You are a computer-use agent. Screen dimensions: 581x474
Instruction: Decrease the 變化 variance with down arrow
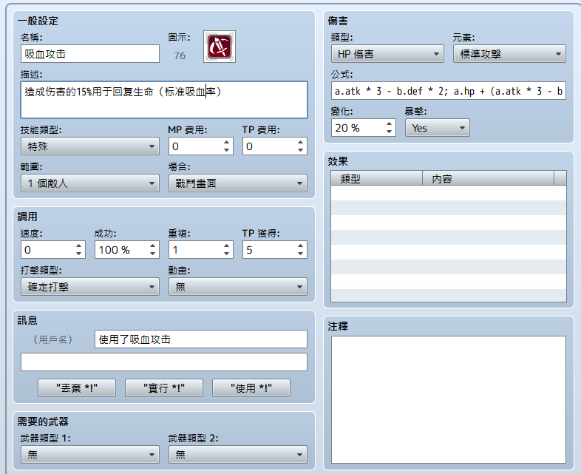pyautogui.click(x=389, y=132)
